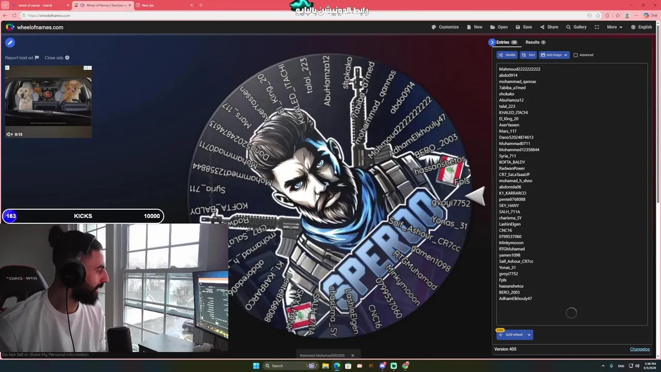Open the Gallery search
Image resolution: width=661 pixels, height=372 pixels.
tap(576, 27)
